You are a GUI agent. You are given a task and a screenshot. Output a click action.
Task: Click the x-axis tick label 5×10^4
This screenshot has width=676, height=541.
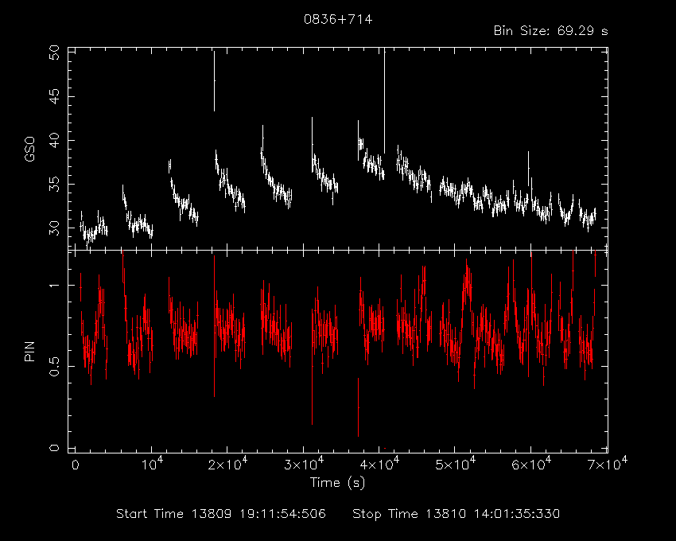[455, 464]
